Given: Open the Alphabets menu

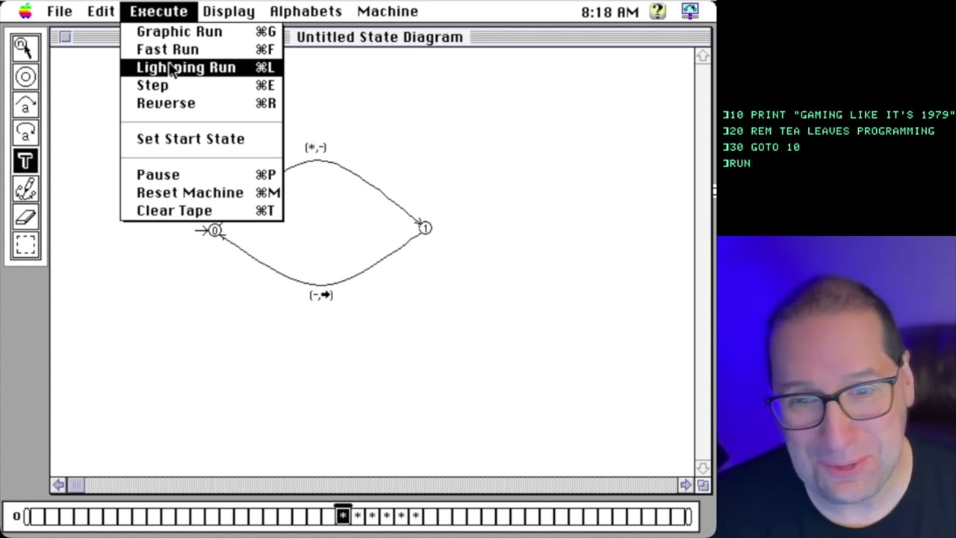Looking at the screenshot, I should tap(305, 11).
